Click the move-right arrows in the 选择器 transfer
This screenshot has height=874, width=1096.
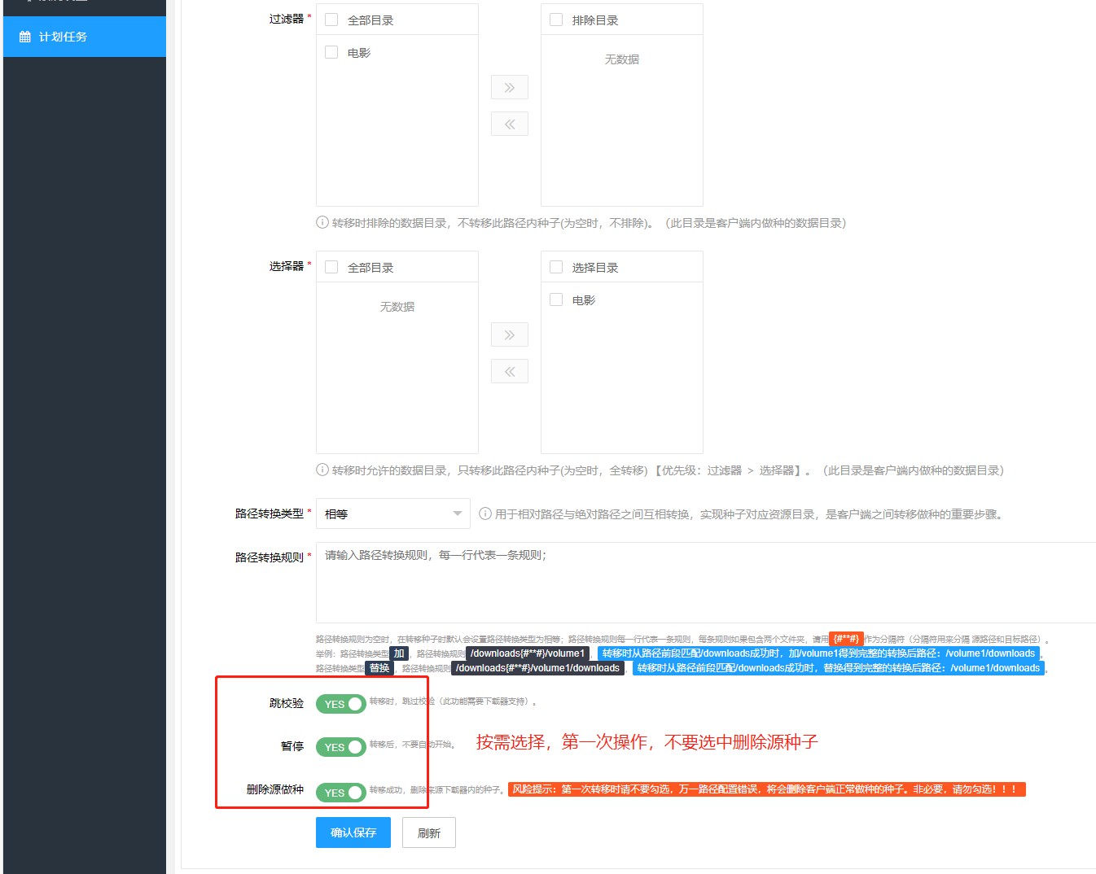[x=509, y=334]
